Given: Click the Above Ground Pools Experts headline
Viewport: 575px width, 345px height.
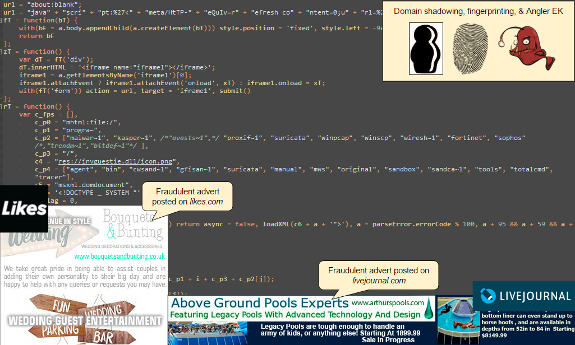Looking at the screenshot, I should point(260,303).
